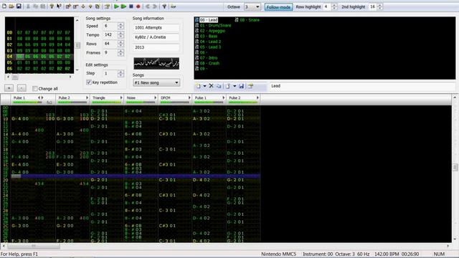The image size is (459, 258).
Task: Open the About lightbulb icon
Action: click(x=52, y=6)
